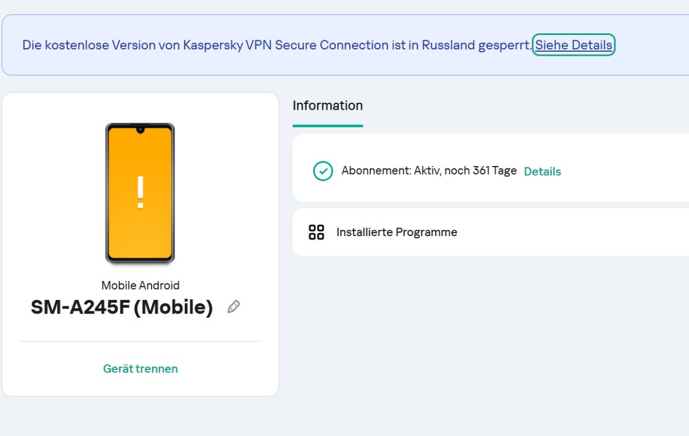Click the white exclamation mark on phone
The height and width of the screenshot is (436, 689).
pyautogui.click(x=140, y=192)
